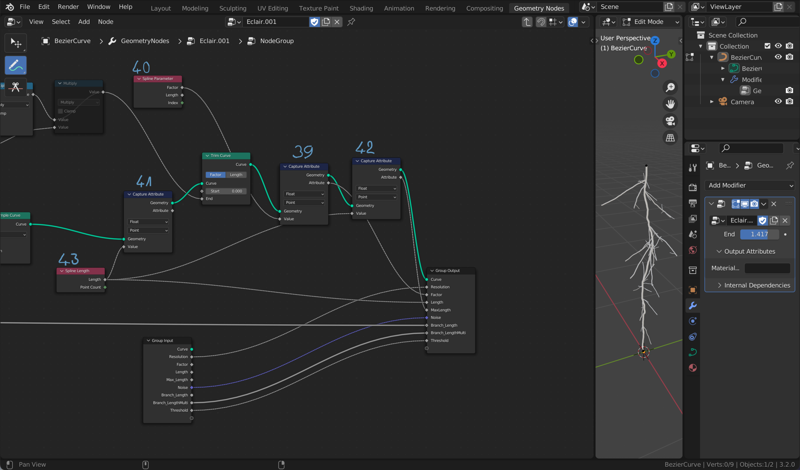Click GeometryNodes in the breadcrumb path

pyautogui.click(x=145, y=41)
